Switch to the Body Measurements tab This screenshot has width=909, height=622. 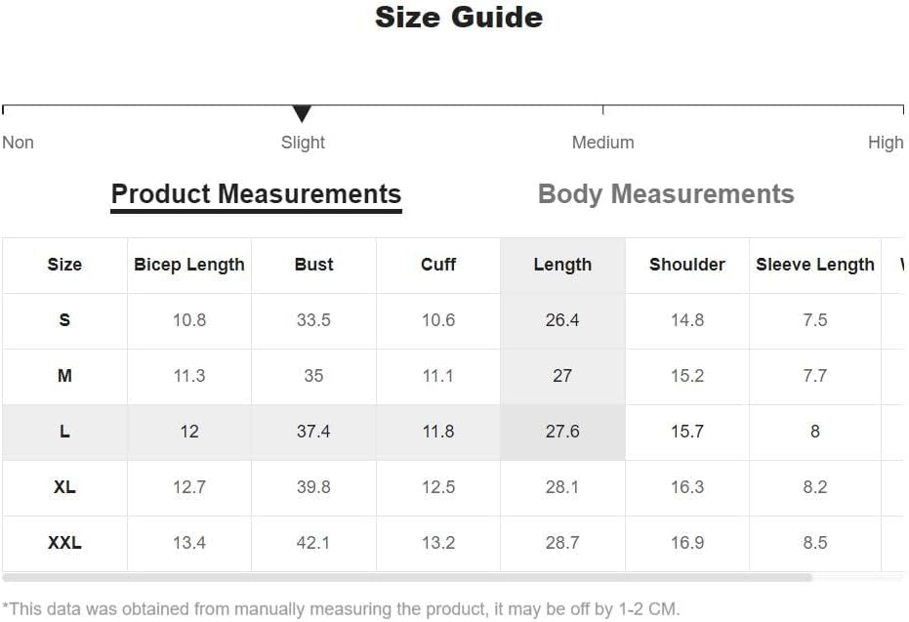666,194
